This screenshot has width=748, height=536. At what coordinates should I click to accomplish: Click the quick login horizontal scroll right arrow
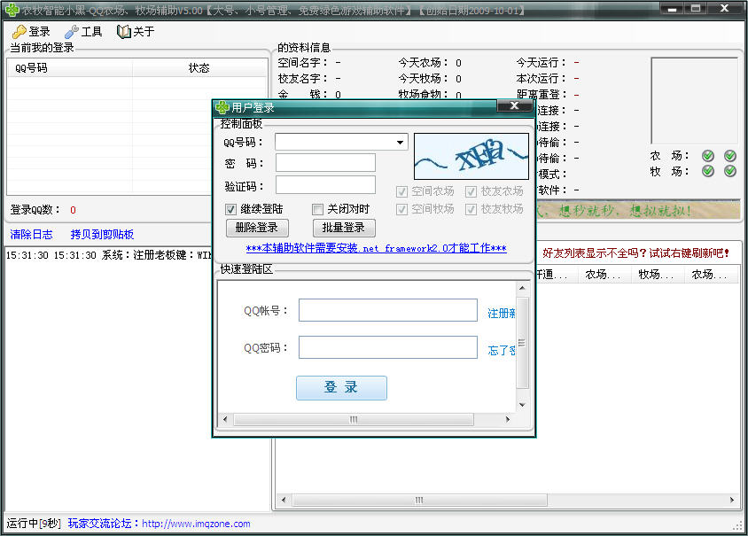(508, 419)
